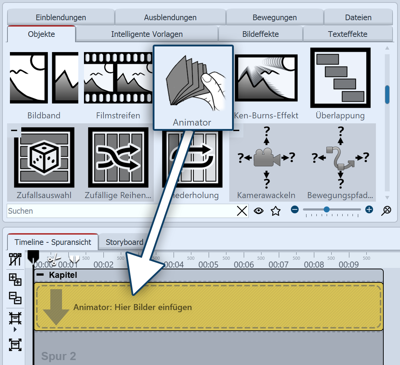Screen dimensions: 400x365
Task: Click into the Suchen search field
Action: click(120, 211)
